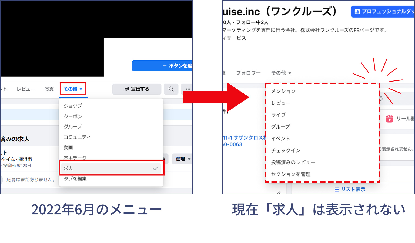Click the 済みの求人 section heading
The width and height of the screenshot is (415, 243).
[15, 139]
